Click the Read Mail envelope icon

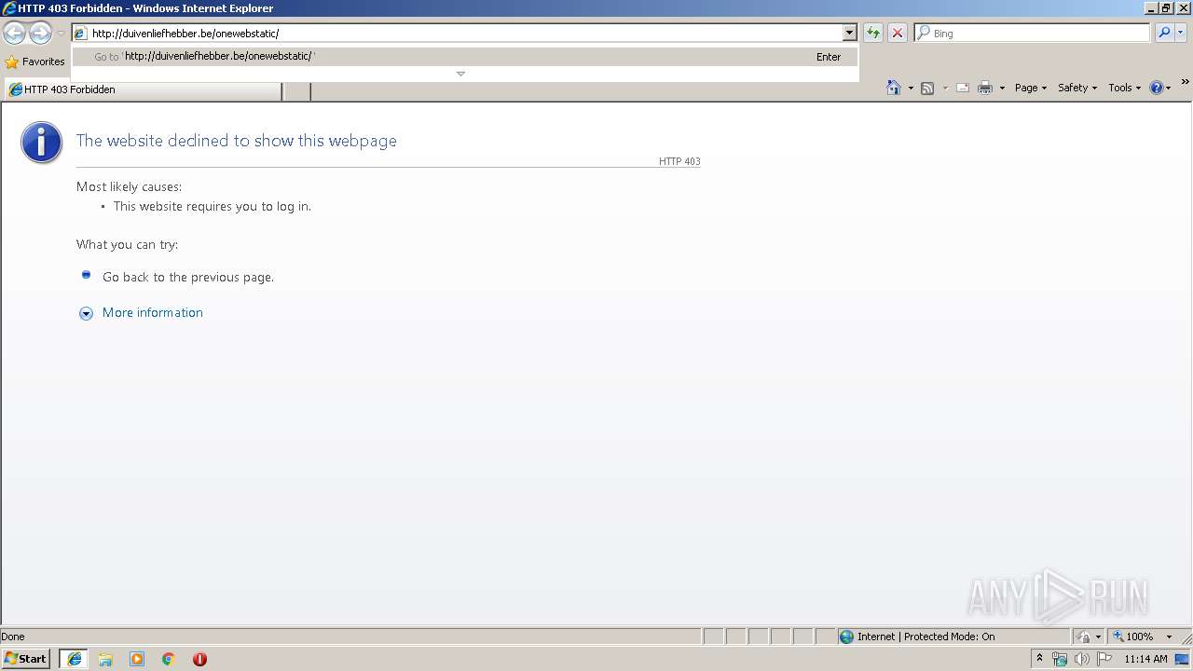(963, 88)
